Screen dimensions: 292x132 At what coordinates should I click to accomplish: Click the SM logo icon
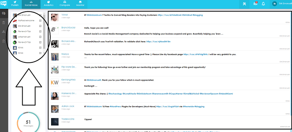[x=4, y=4]
